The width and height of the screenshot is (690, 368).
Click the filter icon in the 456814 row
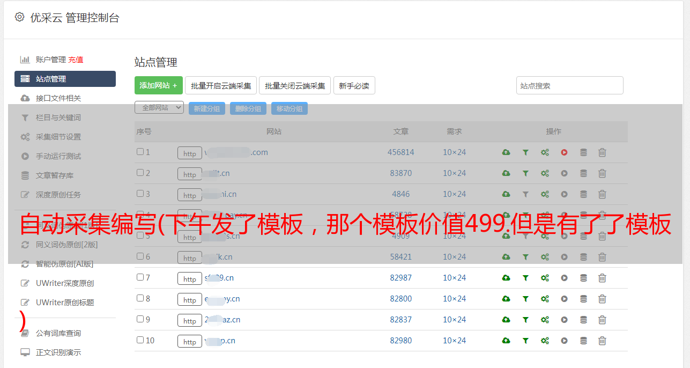525,152
